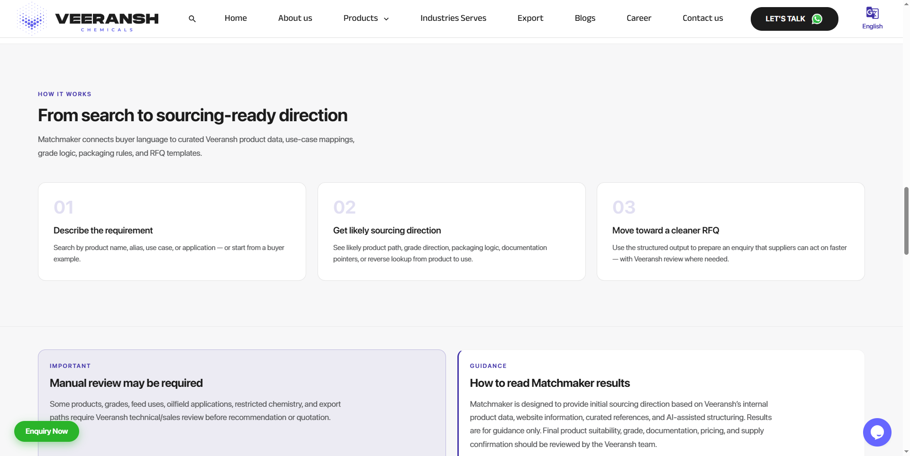
Task: Click the 'IMPORTANT' label
Action: pyautogui.click(x=70, y=366)
